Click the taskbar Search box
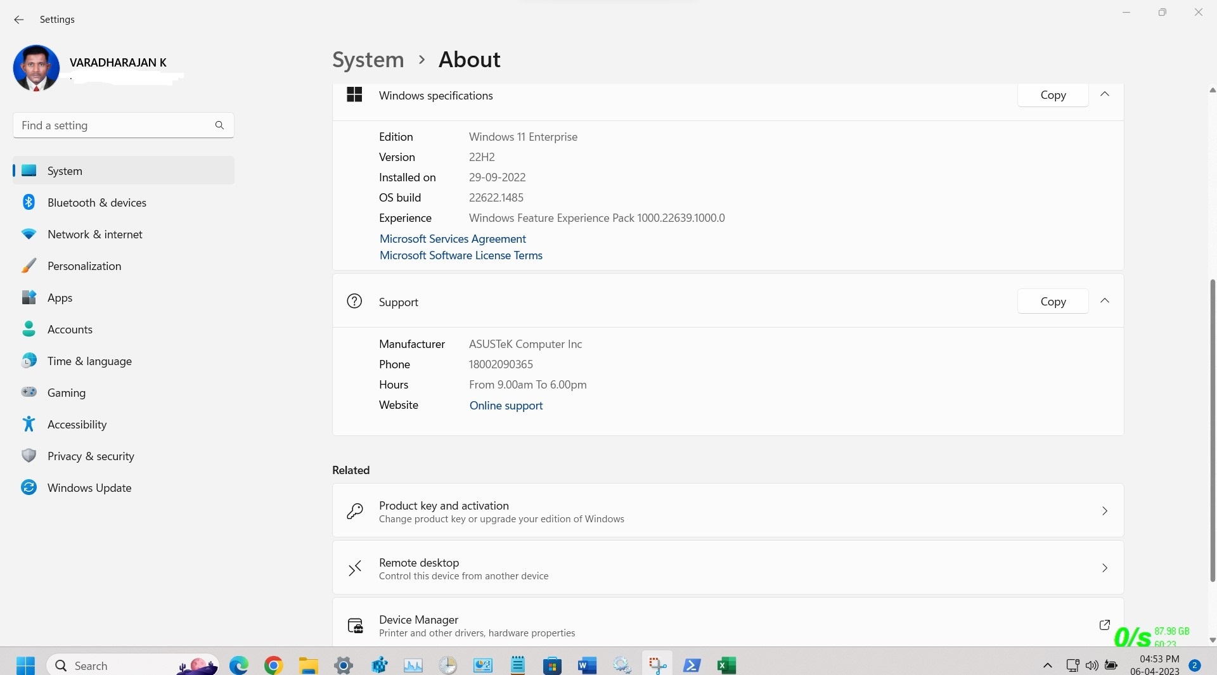This screenshot has width=1217, height=675. pos(132,665)
